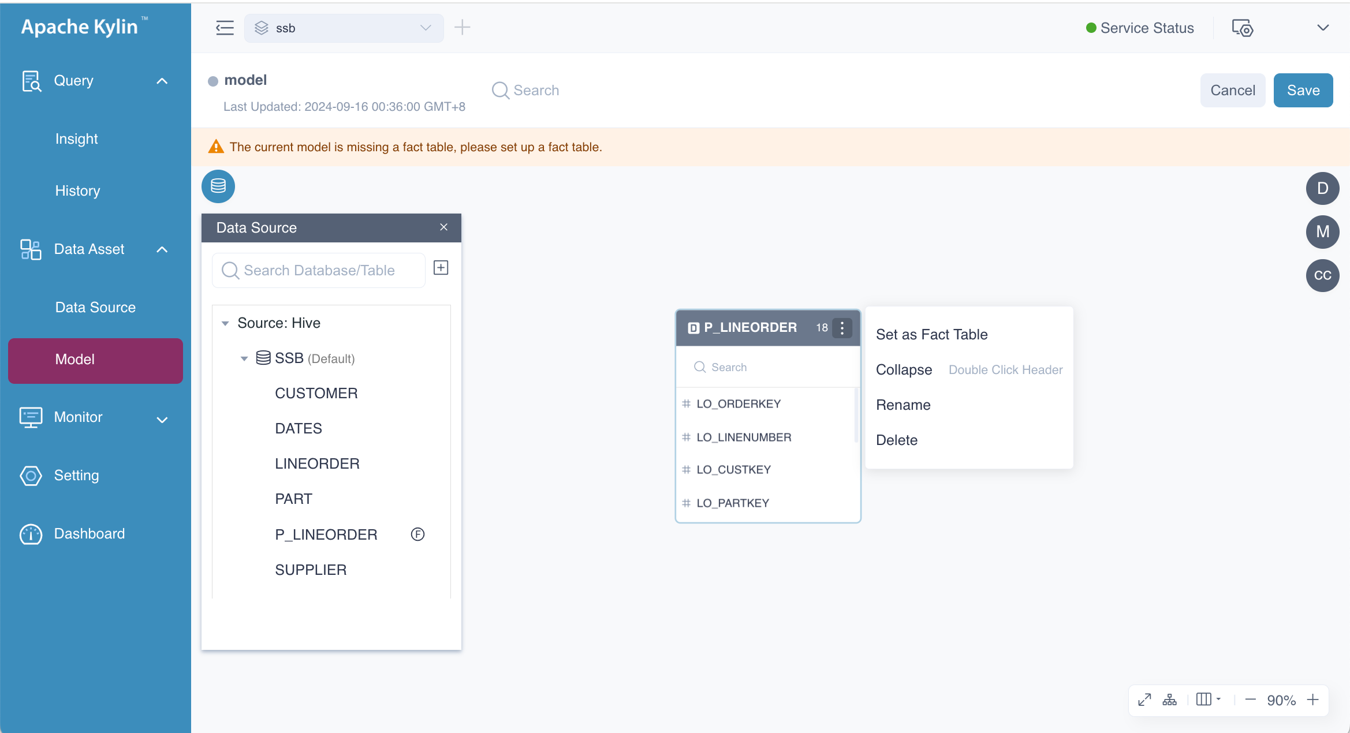Click the D dimension panel circle
This screenshot has width=1350, height=733.
[1322, 188]
